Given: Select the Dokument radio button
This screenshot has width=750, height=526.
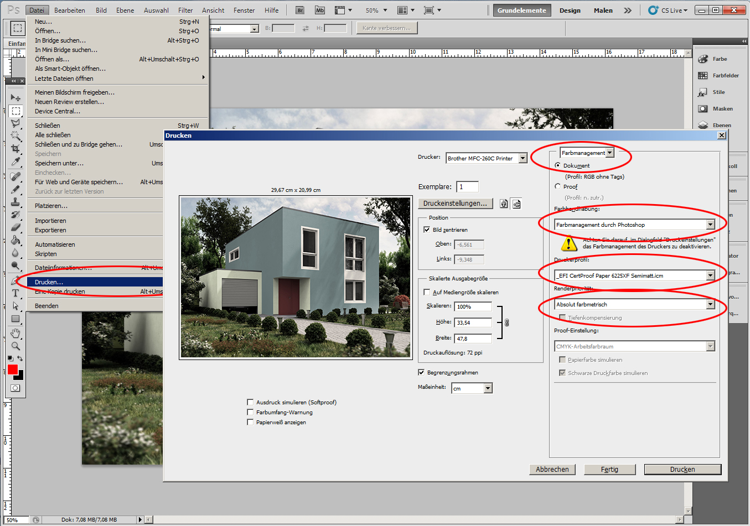Looking at the screenshot, I should click(557, 165).
